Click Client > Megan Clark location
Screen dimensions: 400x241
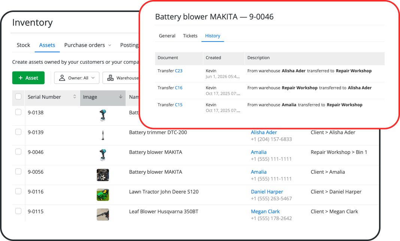pyautogui.click(x=334, y=212)
